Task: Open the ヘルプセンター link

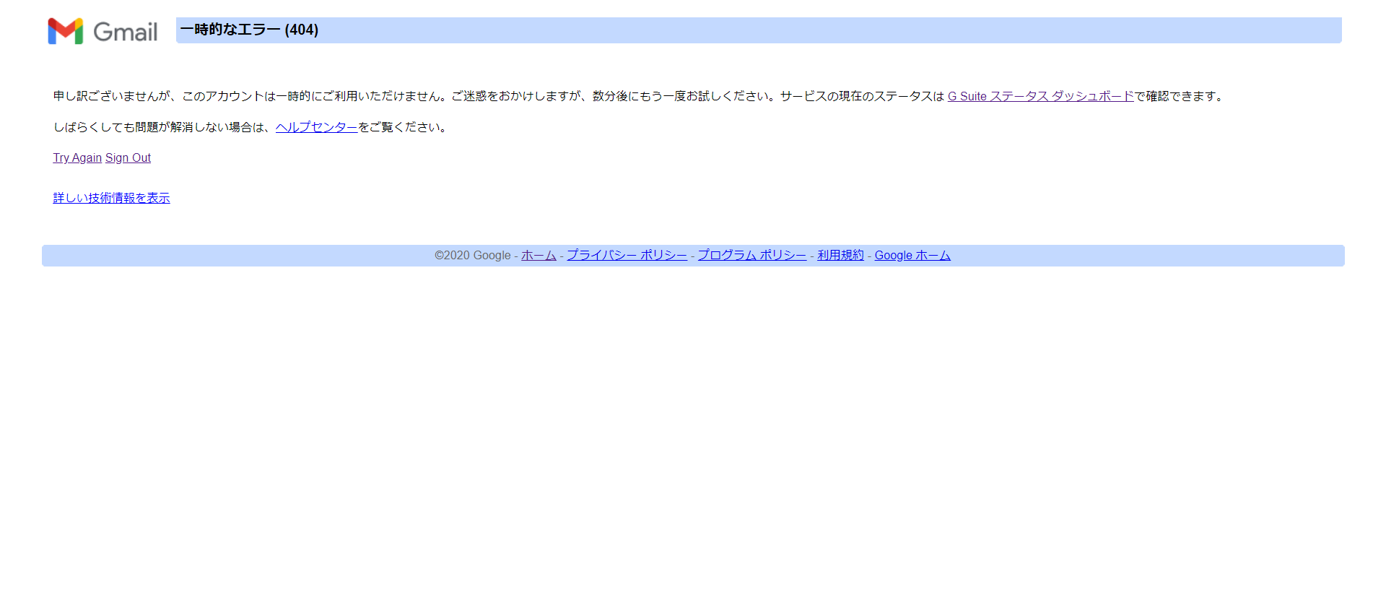Action: (x=316, y=127)
